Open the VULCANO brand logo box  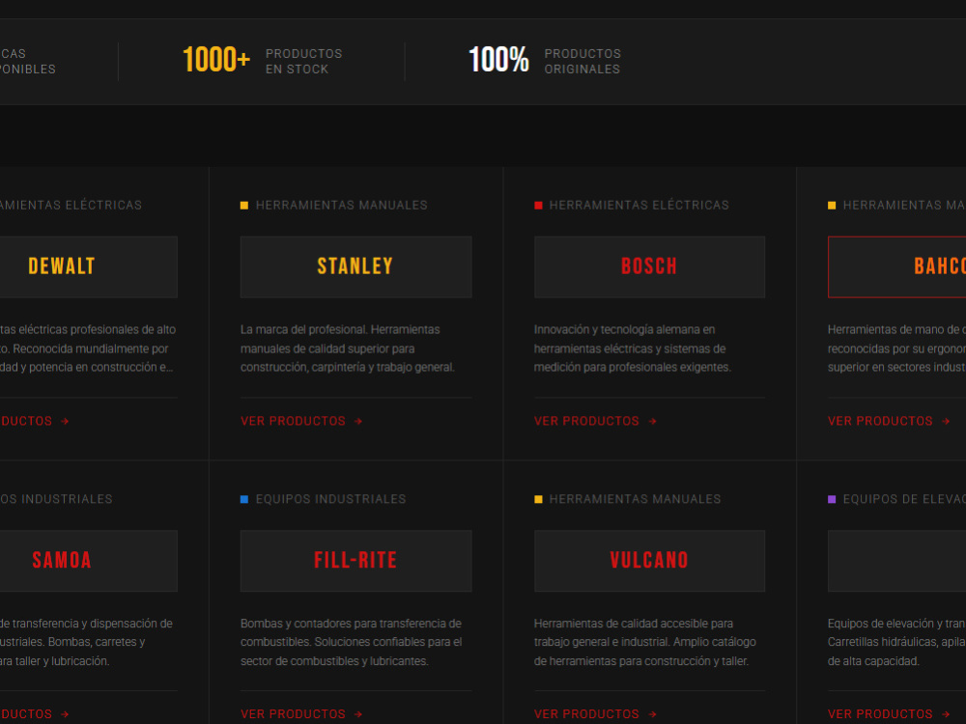649,561
